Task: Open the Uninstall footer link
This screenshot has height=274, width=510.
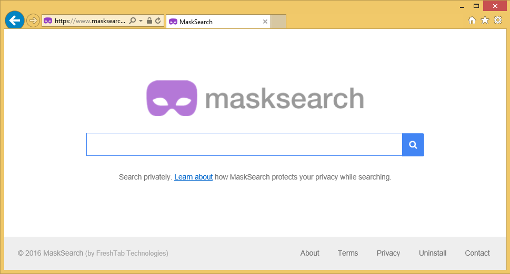Action: pos(433,253)
